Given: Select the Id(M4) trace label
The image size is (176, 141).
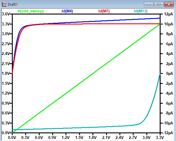Looking at the screenshot, I should click(x=67, y=11).
